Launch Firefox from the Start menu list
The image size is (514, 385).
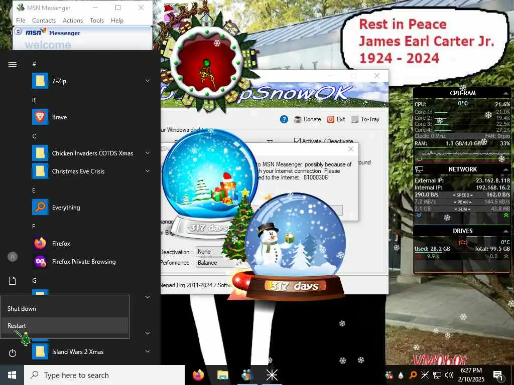pos(40,243)
